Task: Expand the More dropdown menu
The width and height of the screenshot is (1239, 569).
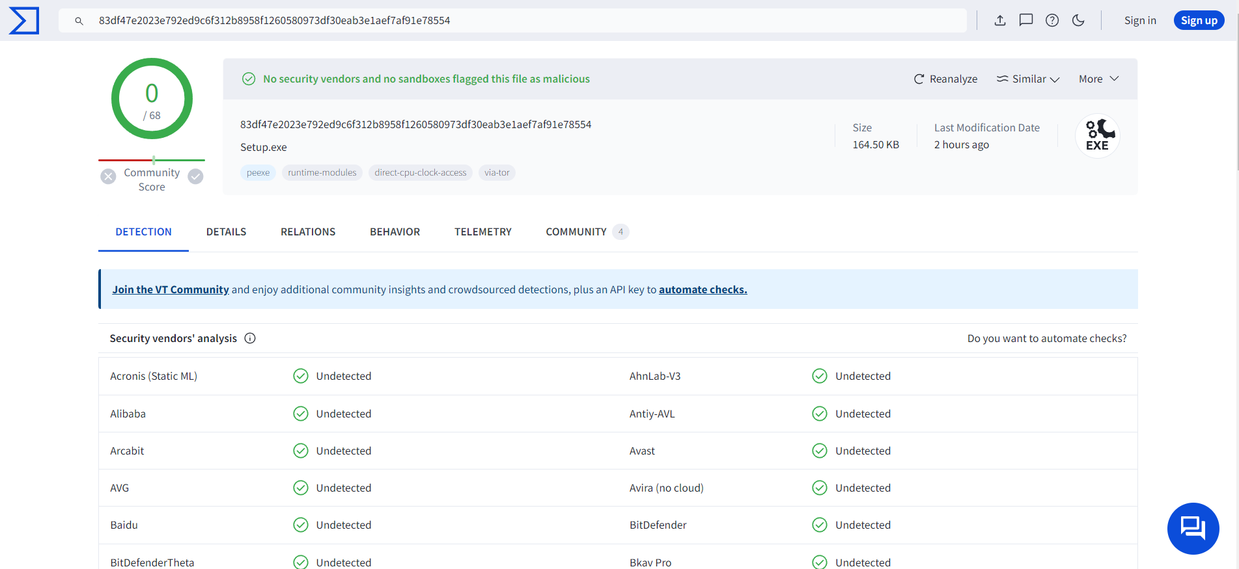Action: (x=1098, y=79)
